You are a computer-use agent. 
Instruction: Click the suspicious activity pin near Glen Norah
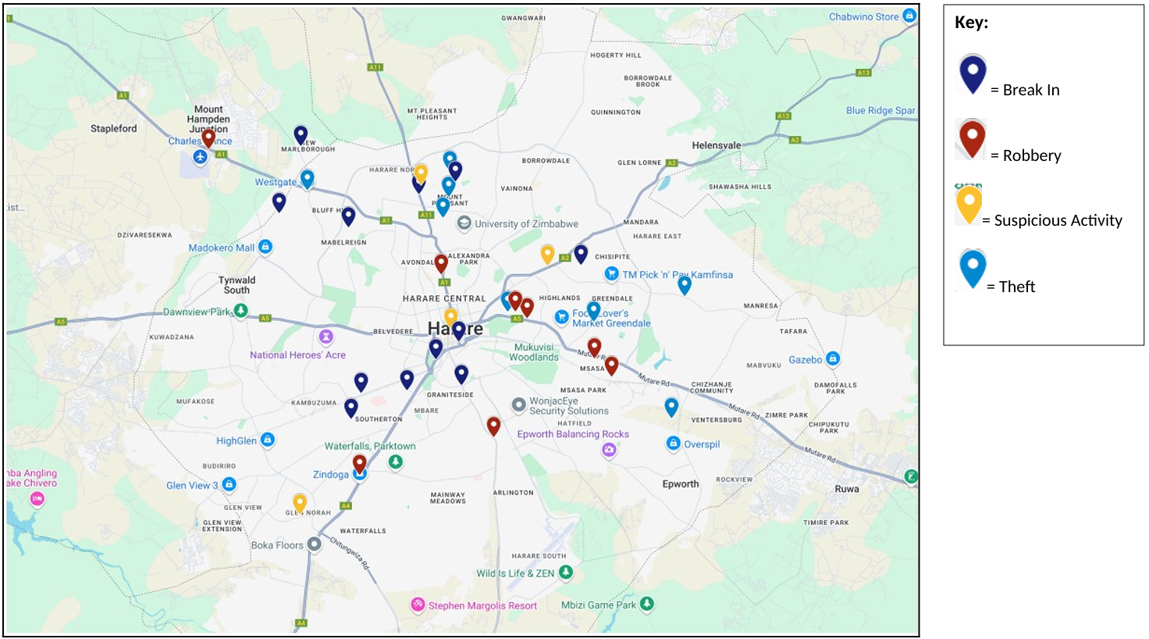(x=300, y=502)
